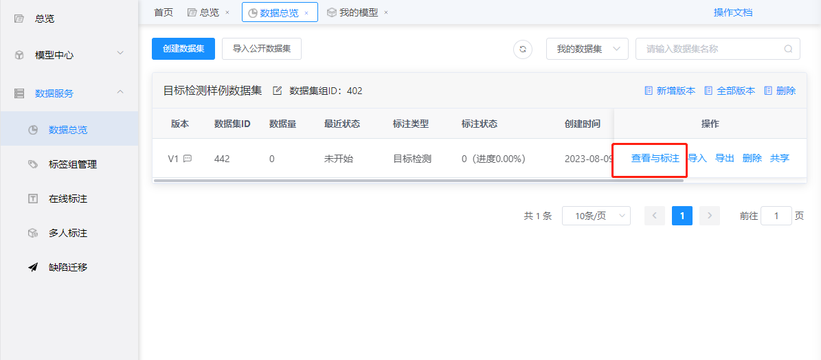
Task: Open 在线标注 in the sidebar
Action: point(69,199)
